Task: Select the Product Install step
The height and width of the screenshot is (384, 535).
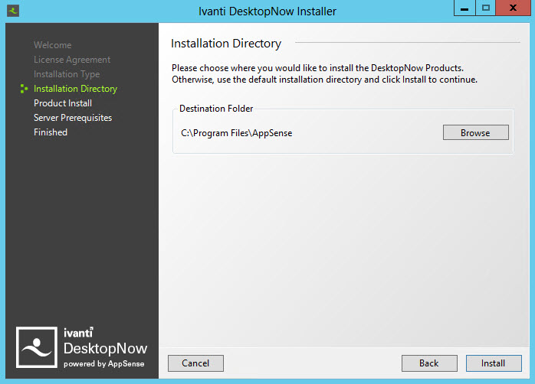Action: 62,103
